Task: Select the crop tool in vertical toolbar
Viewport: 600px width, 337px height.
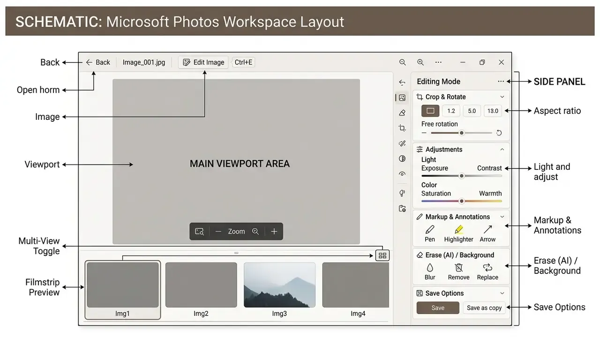Action: click(x=402, y=128)
